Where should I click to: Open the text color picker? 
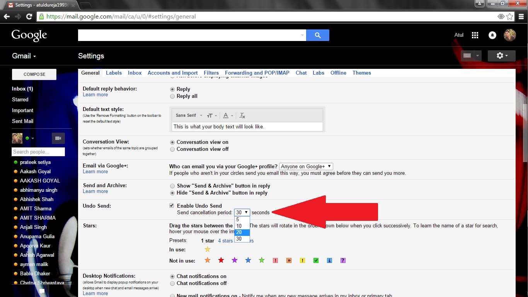click(228, 115)
